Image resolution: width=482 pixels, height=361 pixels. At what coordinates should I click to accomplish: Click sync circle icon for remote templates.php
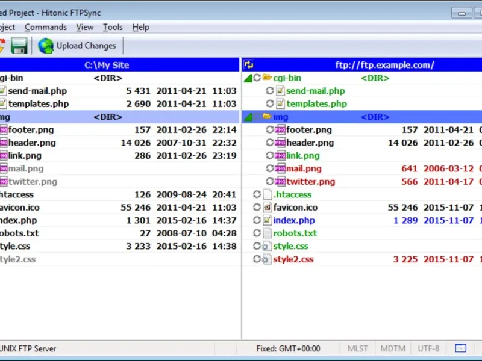(x=269, y=103)
